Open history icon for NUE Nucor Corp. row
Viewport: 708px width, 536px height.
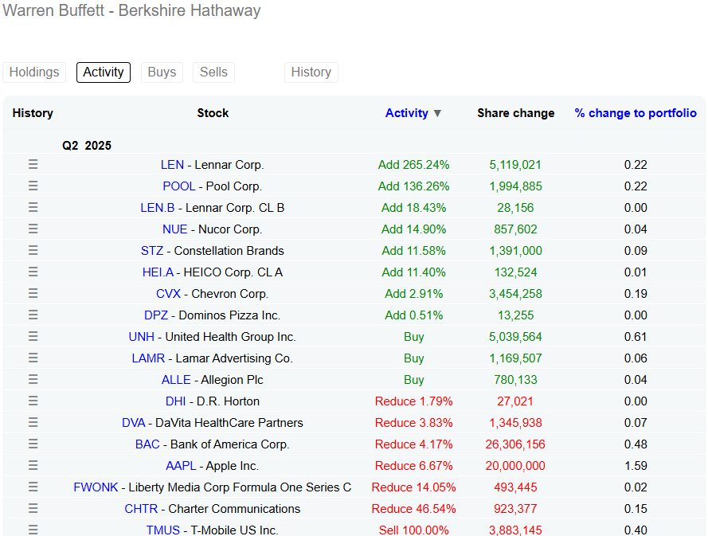33,229
